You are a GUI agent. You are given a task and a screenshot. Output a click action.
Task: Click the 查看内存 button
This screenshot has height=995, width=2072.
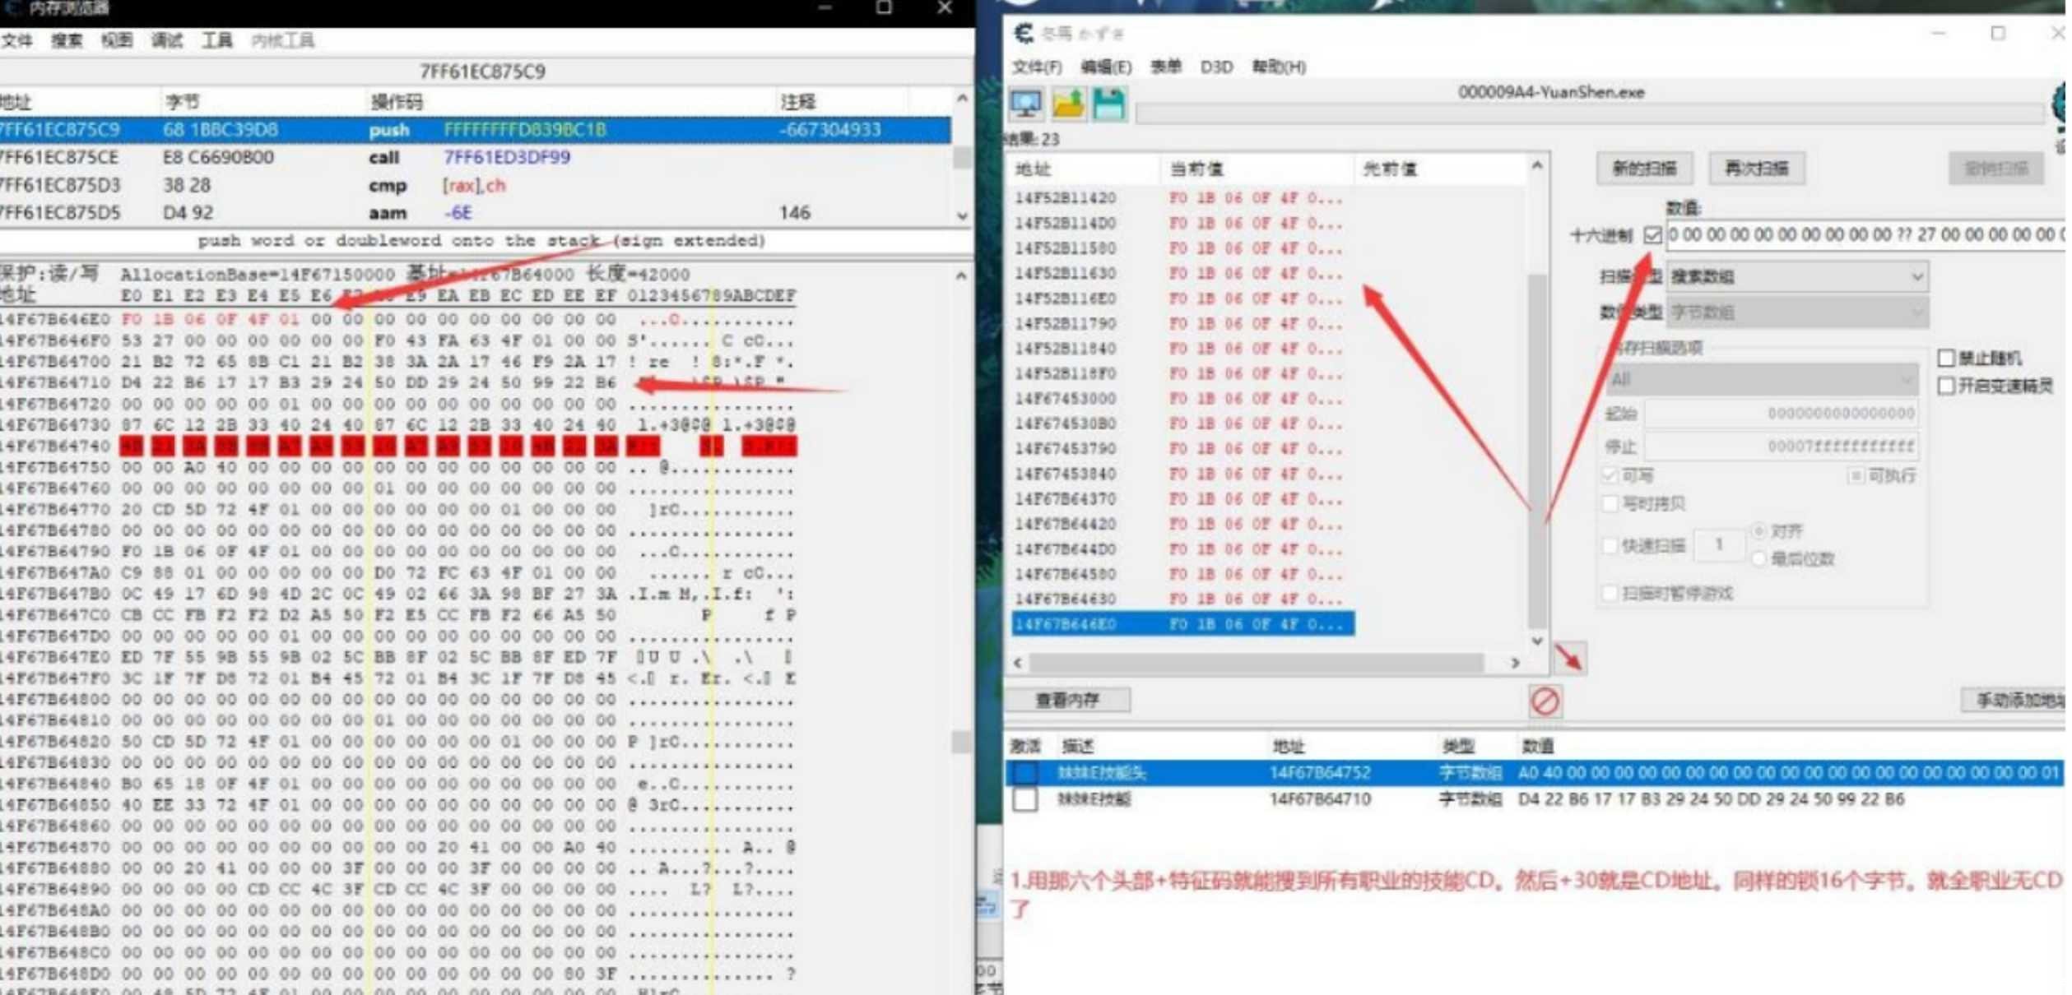point(1067,700)
